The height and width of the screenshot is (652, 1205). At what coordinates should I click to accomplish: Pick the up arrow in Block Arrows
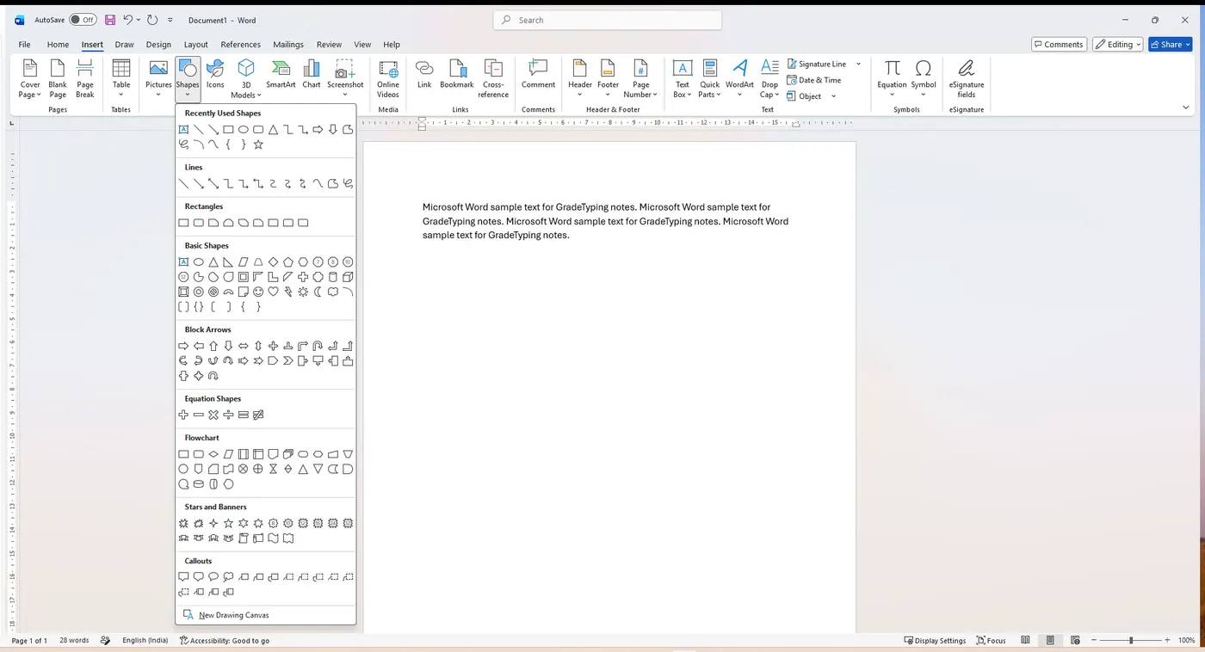pos(213,346)
